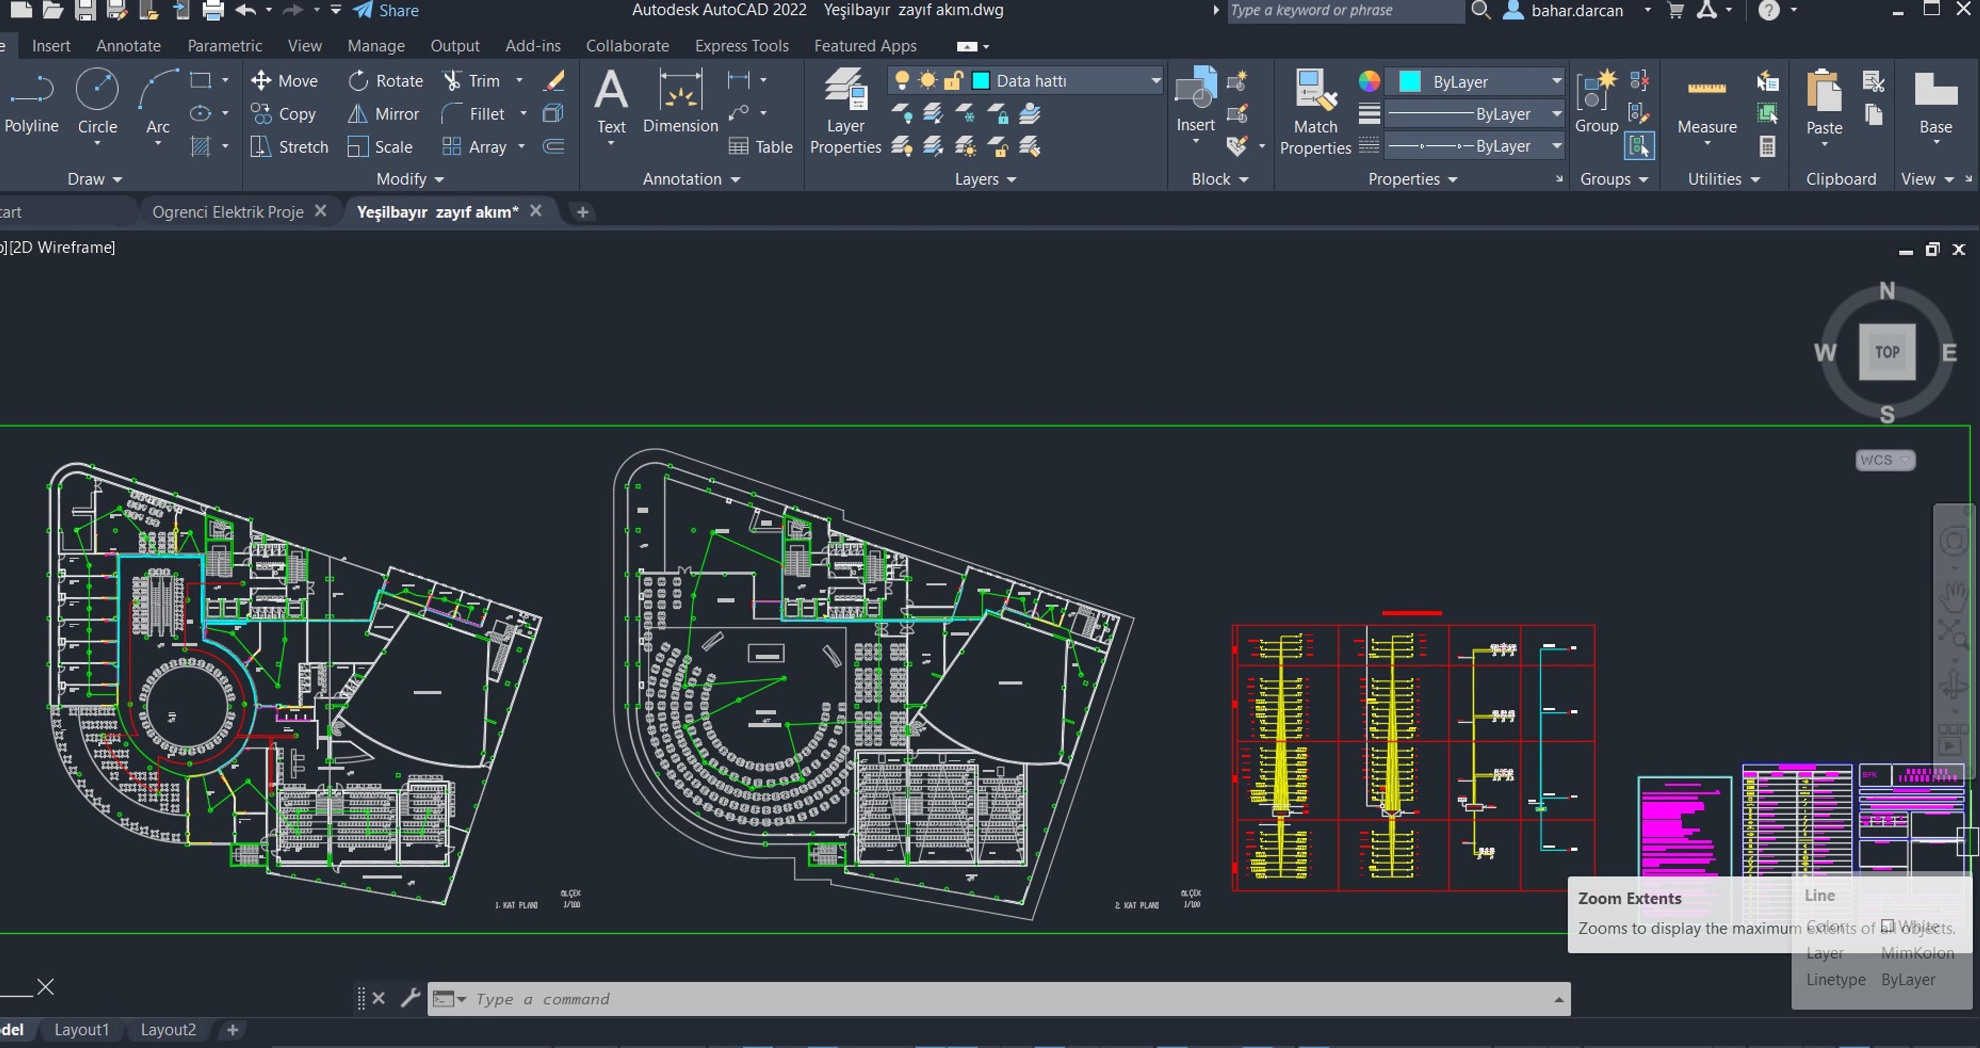The image size is (1980, 1048).
Task: Open the bahar.darcan account menu
Action: 1577,11
